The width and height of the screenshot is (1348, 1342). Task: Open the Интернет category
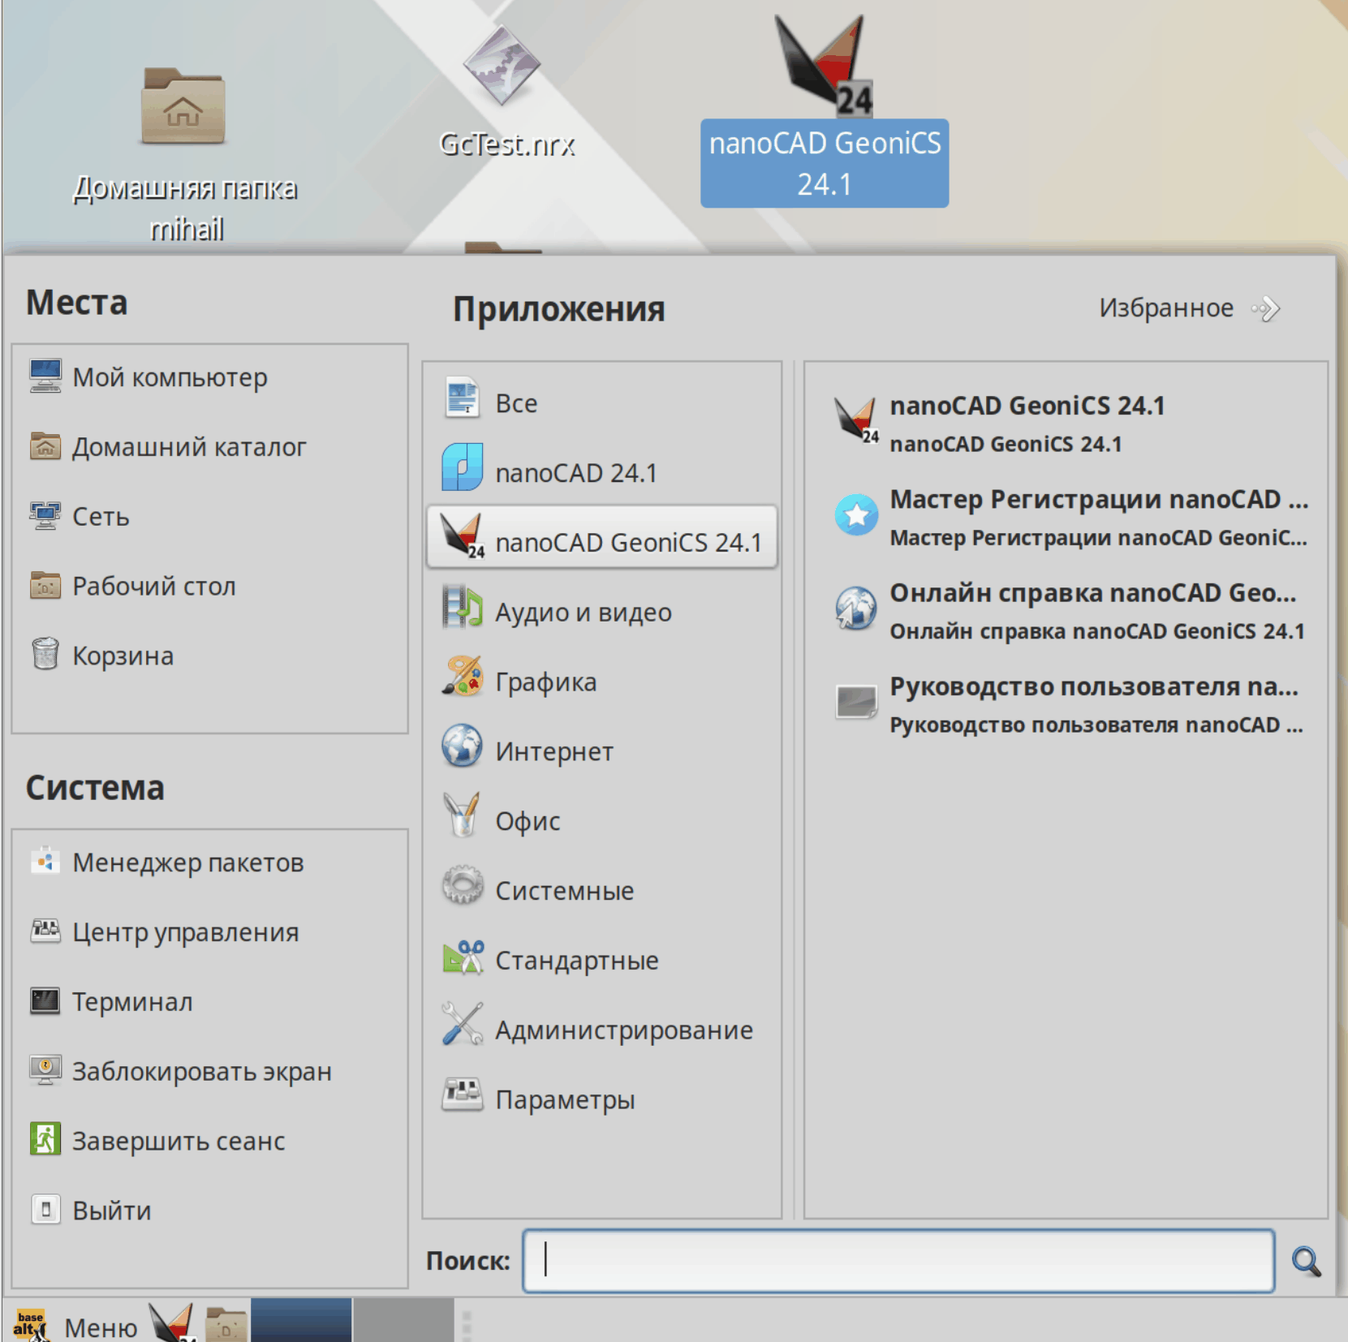(553, 751)
